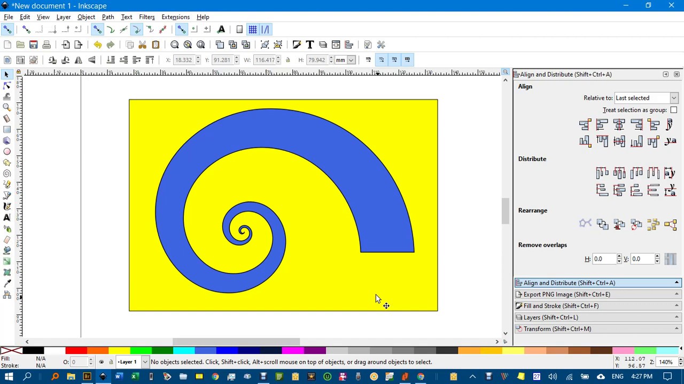
Task: Open Windows Start menu
Action: point(9,377)
